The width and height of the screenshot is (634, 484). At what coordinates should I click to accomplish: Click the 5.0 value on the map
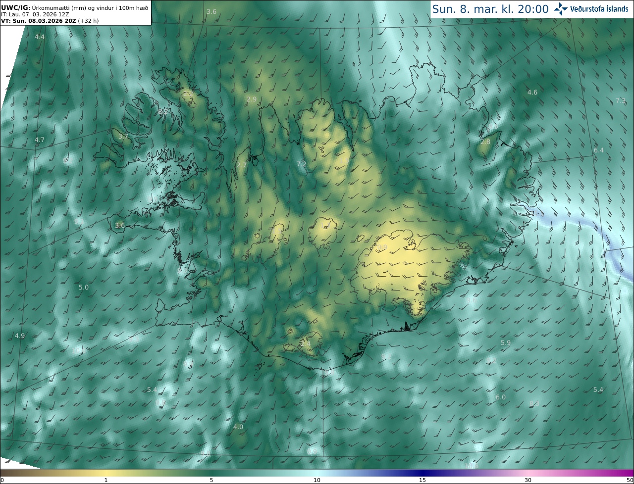(84, 287)
